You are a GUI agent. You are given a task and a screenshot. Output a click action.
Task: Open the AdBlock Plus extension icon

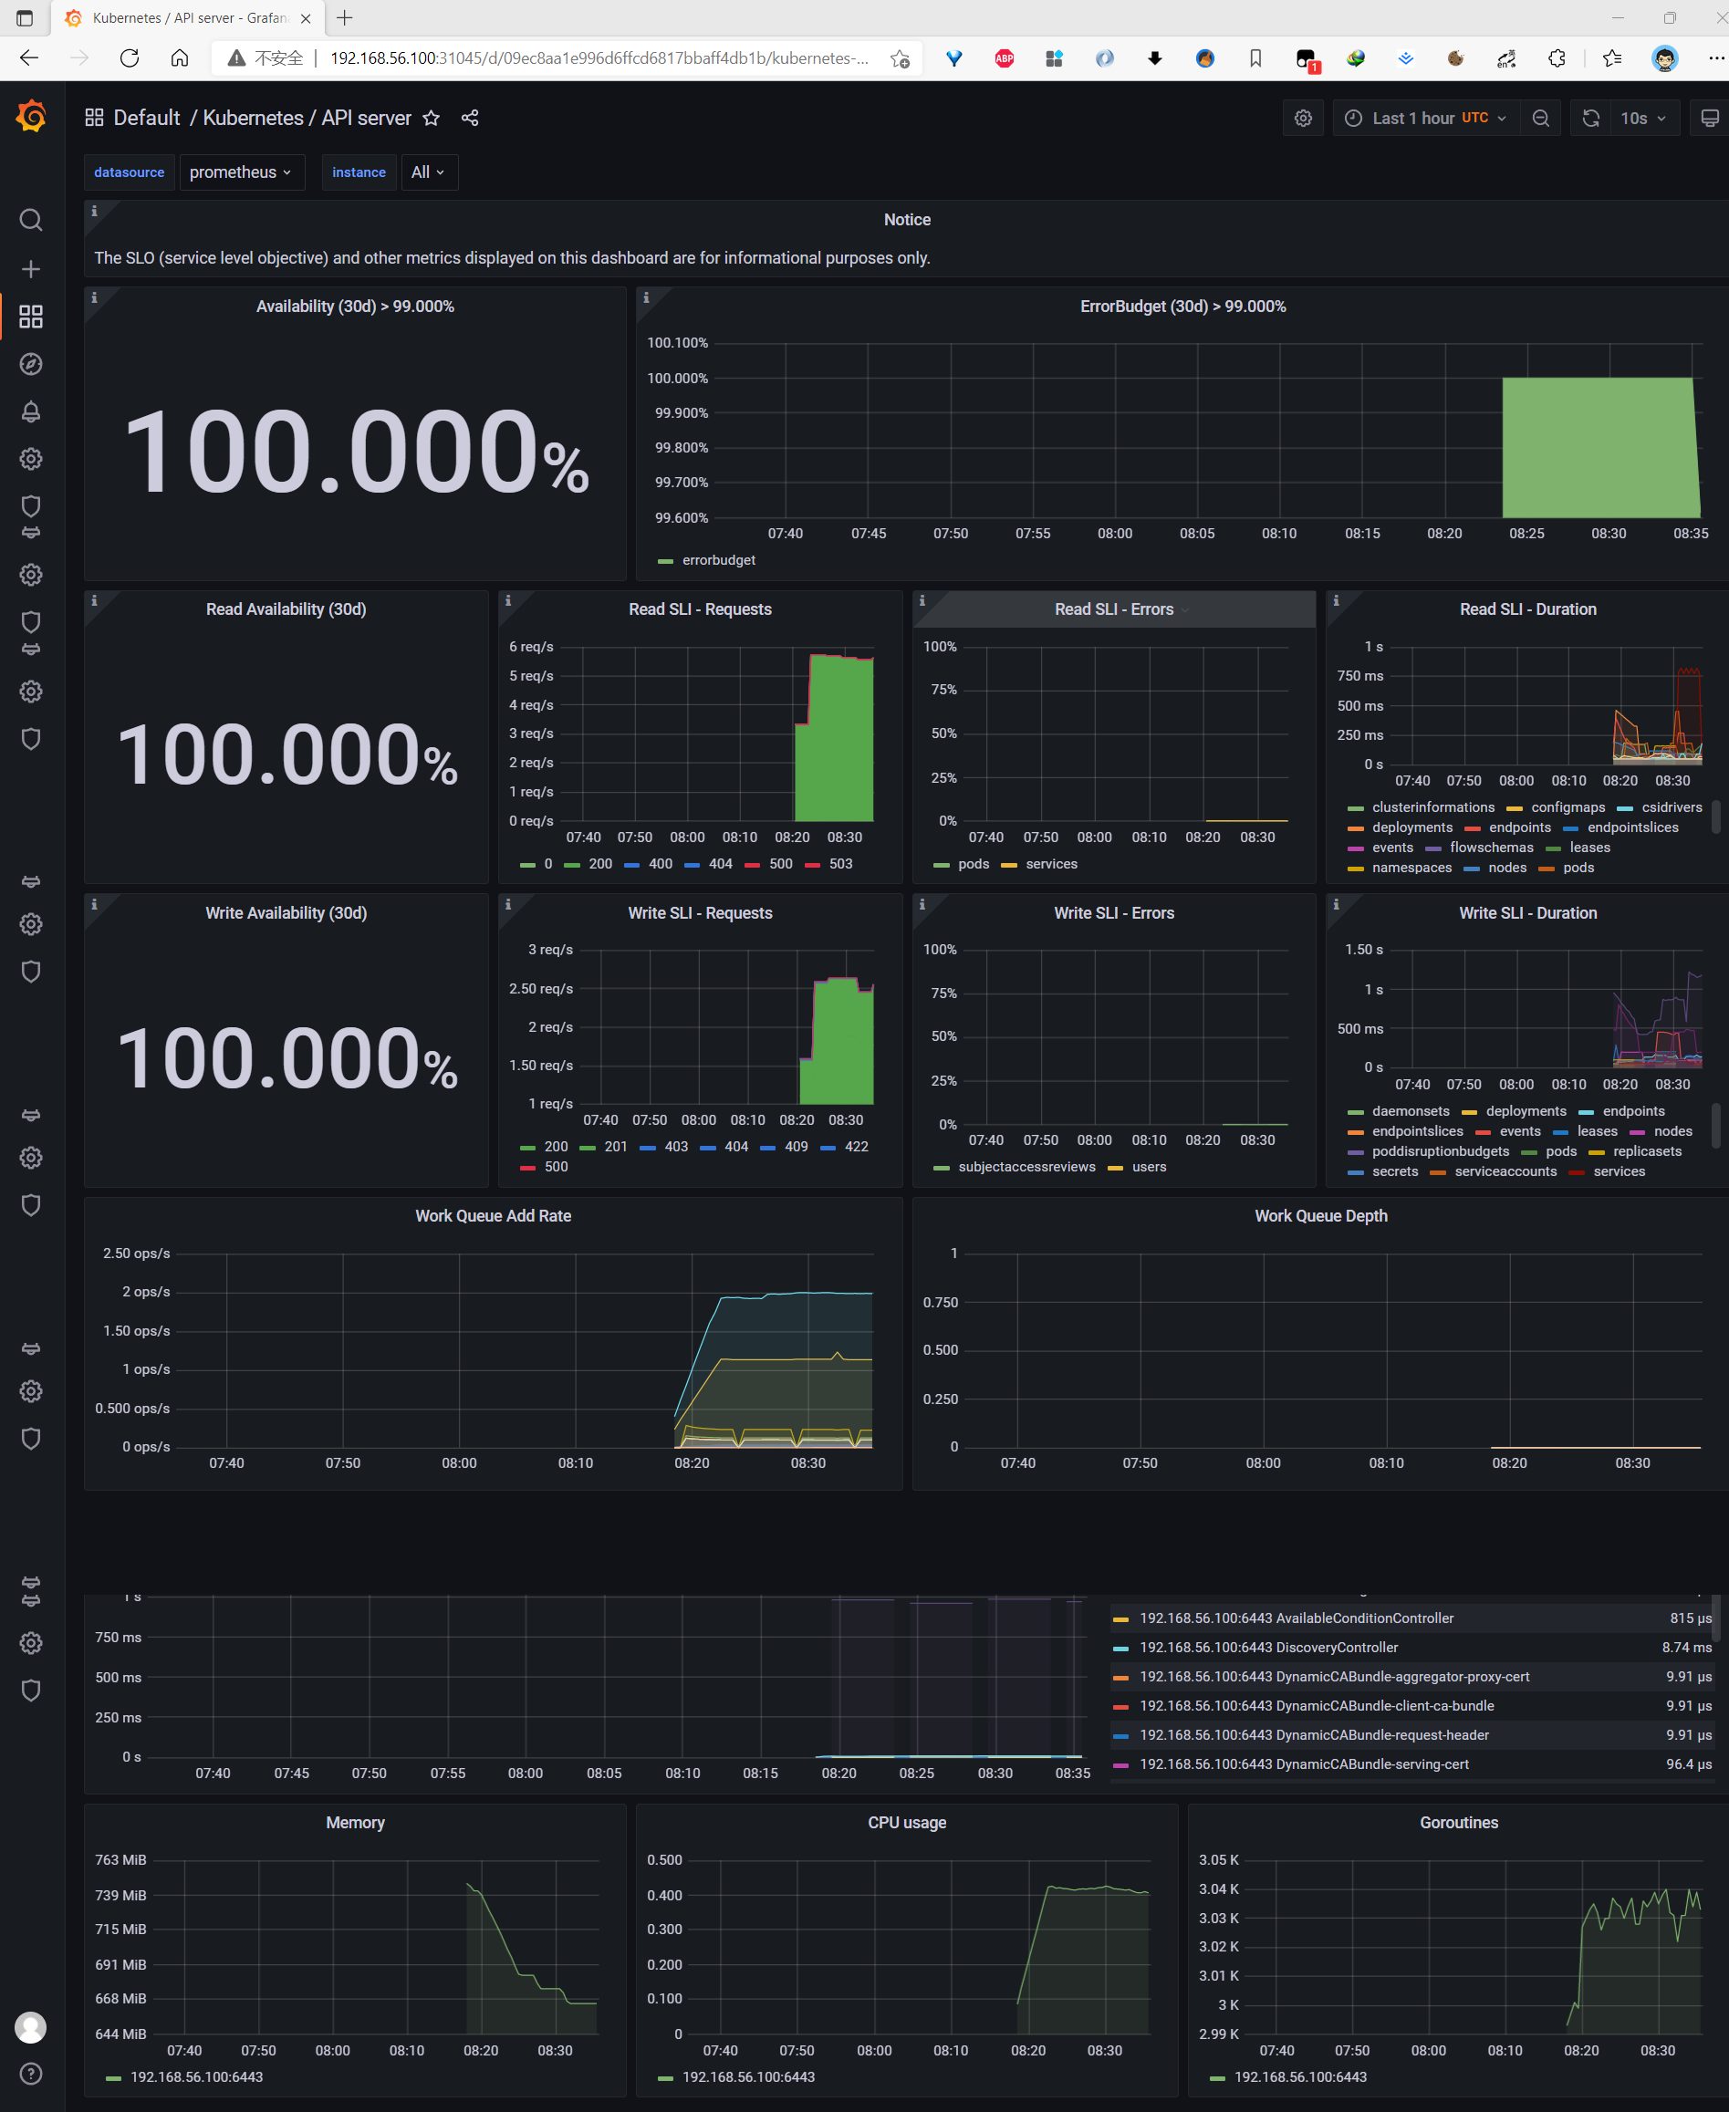pos(1005,58)
